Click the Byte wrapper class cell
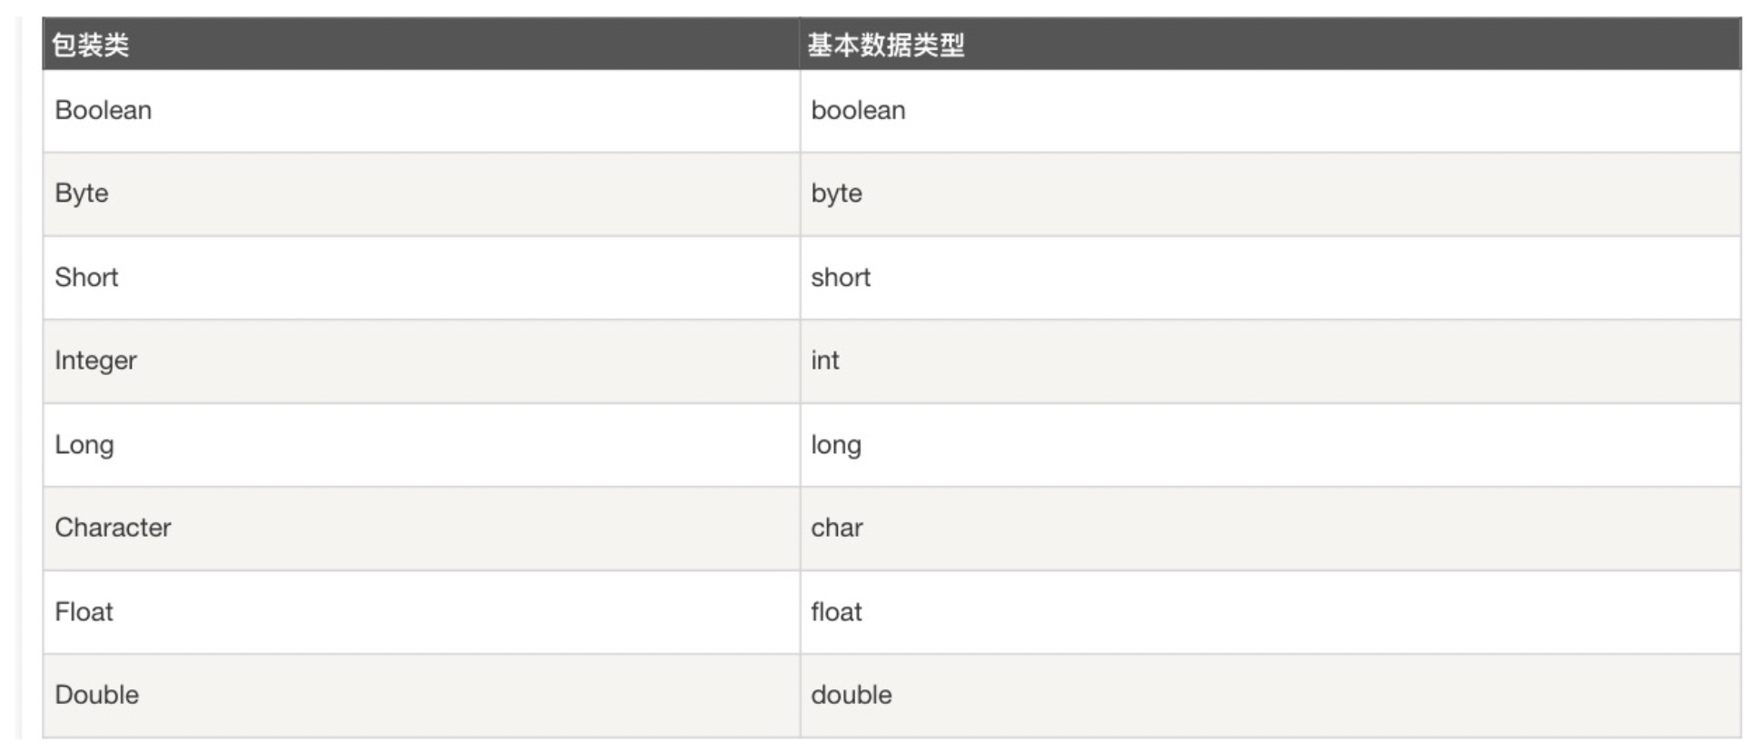Viewport: 1763px width, 752px height. pyautogui.click(x=82, y=193)
